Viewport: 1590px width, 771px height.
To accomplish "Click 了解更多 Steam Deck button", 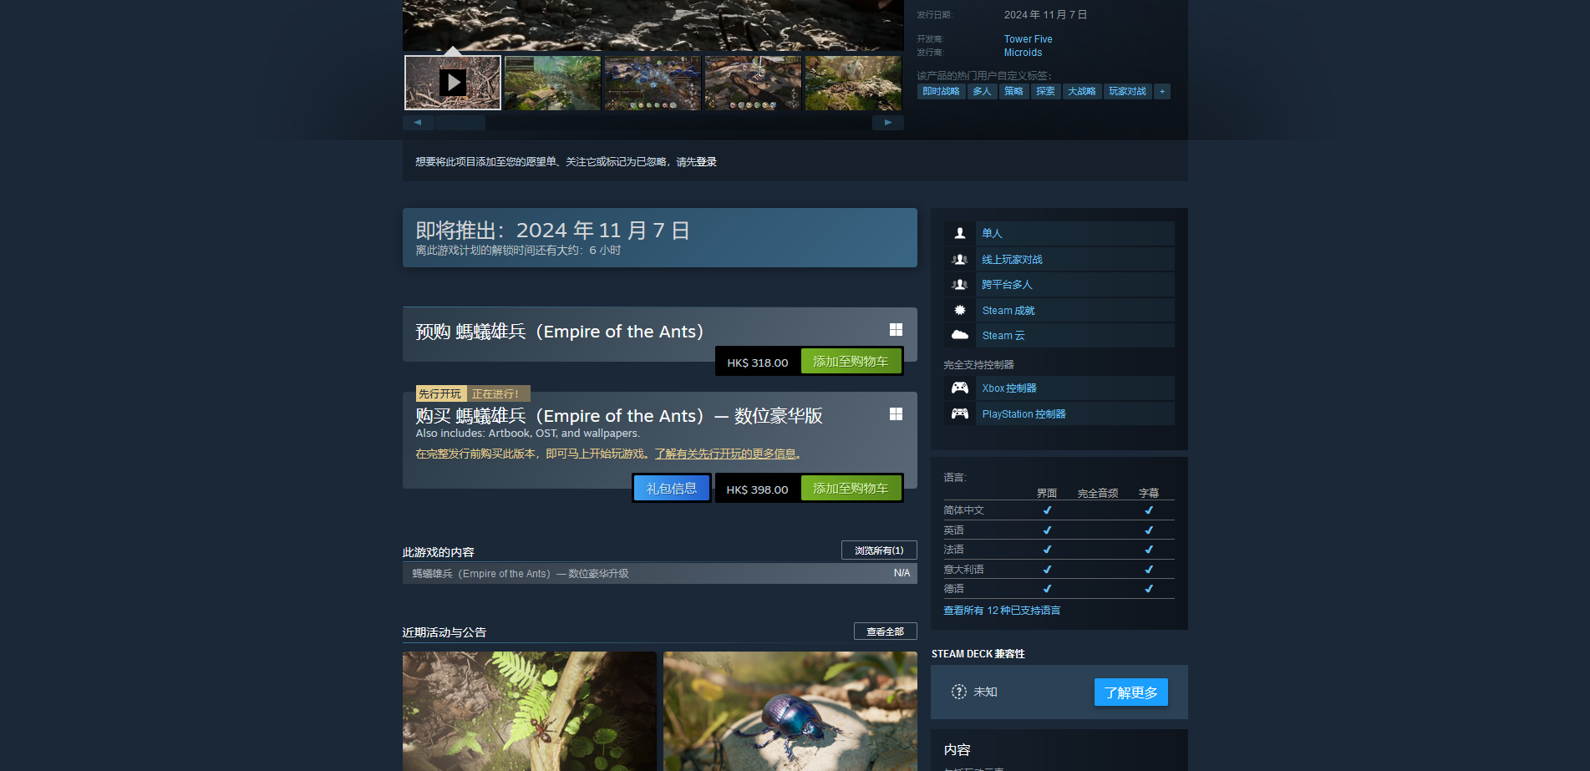I will tap(1130, 692).
